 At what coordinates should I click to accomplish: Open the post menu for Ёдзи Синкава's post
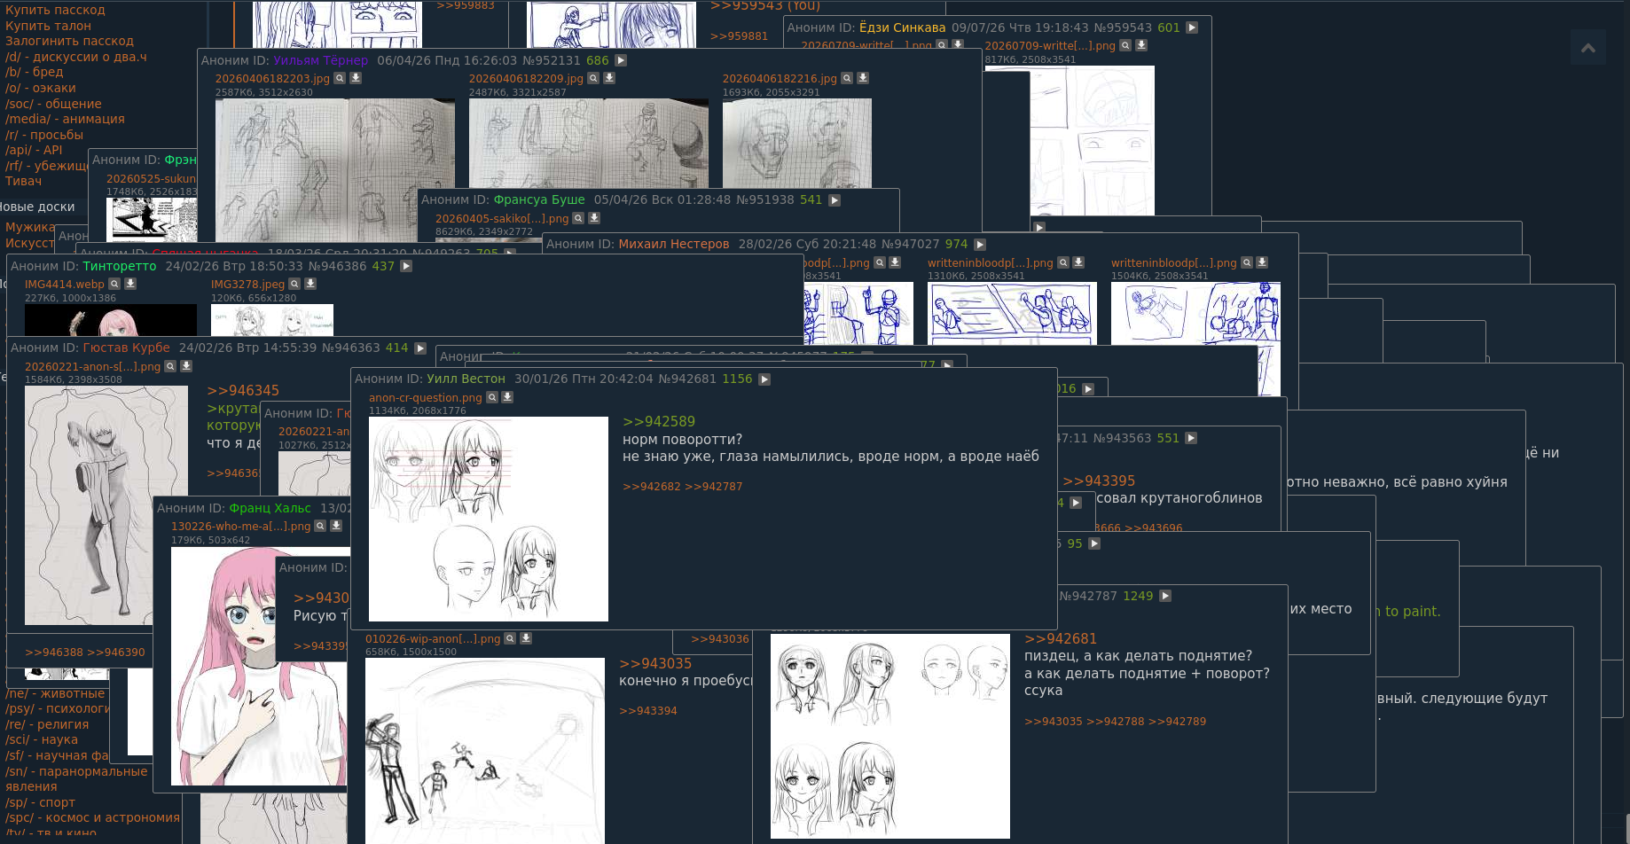1192,27
